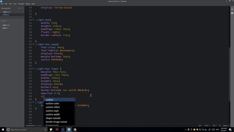
Task: Click the microphone icon in search box
Action: click(x=45, y=129)
